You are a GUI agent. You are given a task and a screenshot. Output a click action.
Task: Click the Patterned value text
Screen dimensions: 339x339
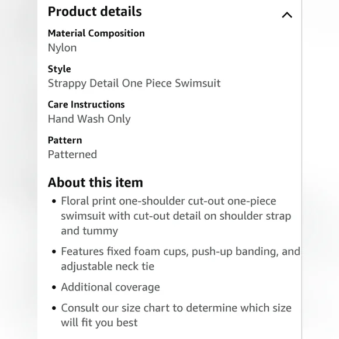72,154
